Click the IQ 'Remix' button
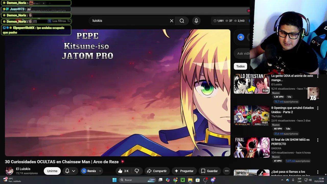This screenshot has height=184, width=327. [89, 171]
